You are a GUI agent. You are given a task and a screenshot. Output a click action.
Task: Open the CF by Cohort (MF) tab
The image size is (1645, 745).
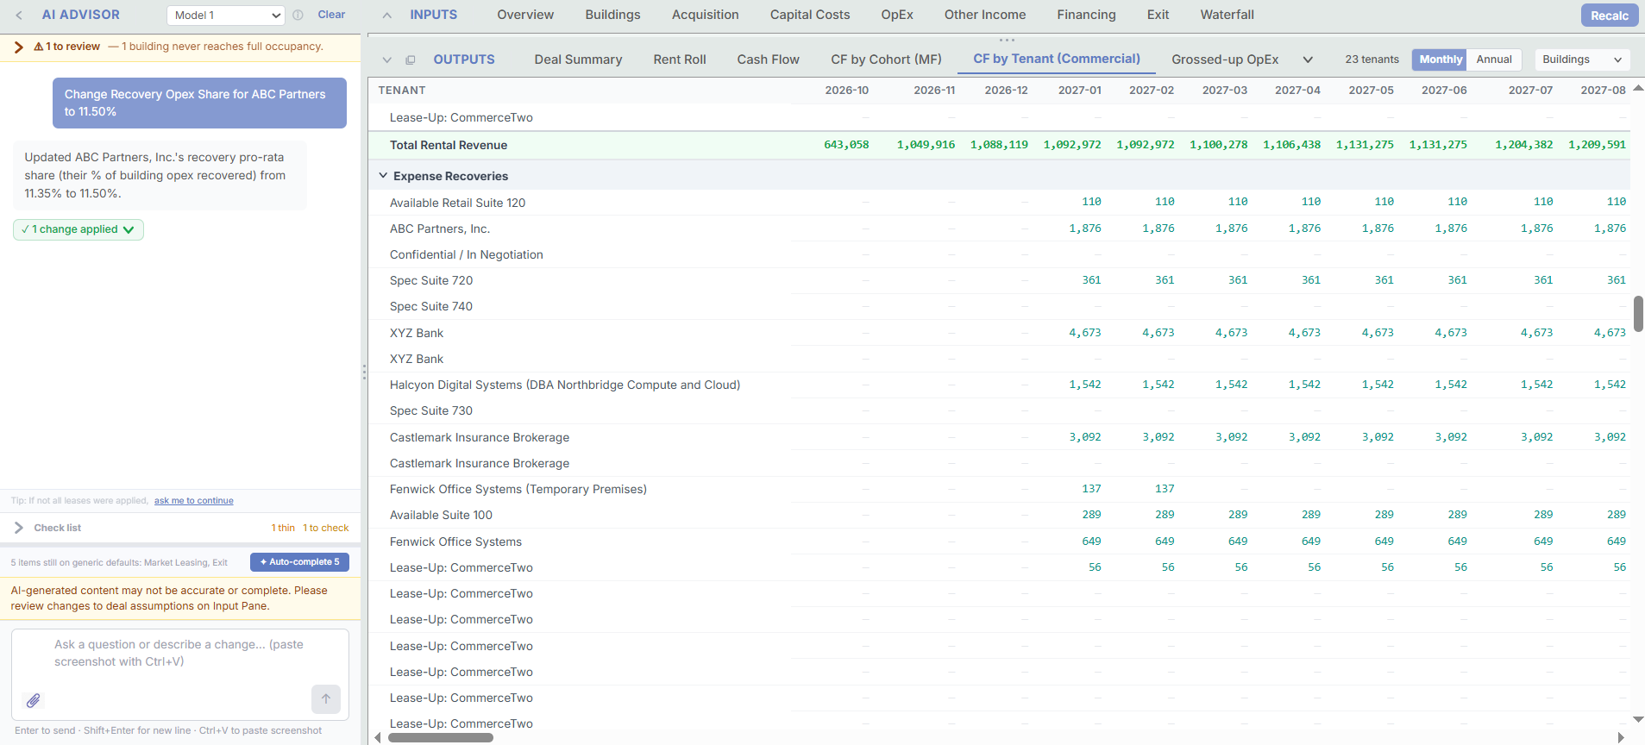click(886, 59)
